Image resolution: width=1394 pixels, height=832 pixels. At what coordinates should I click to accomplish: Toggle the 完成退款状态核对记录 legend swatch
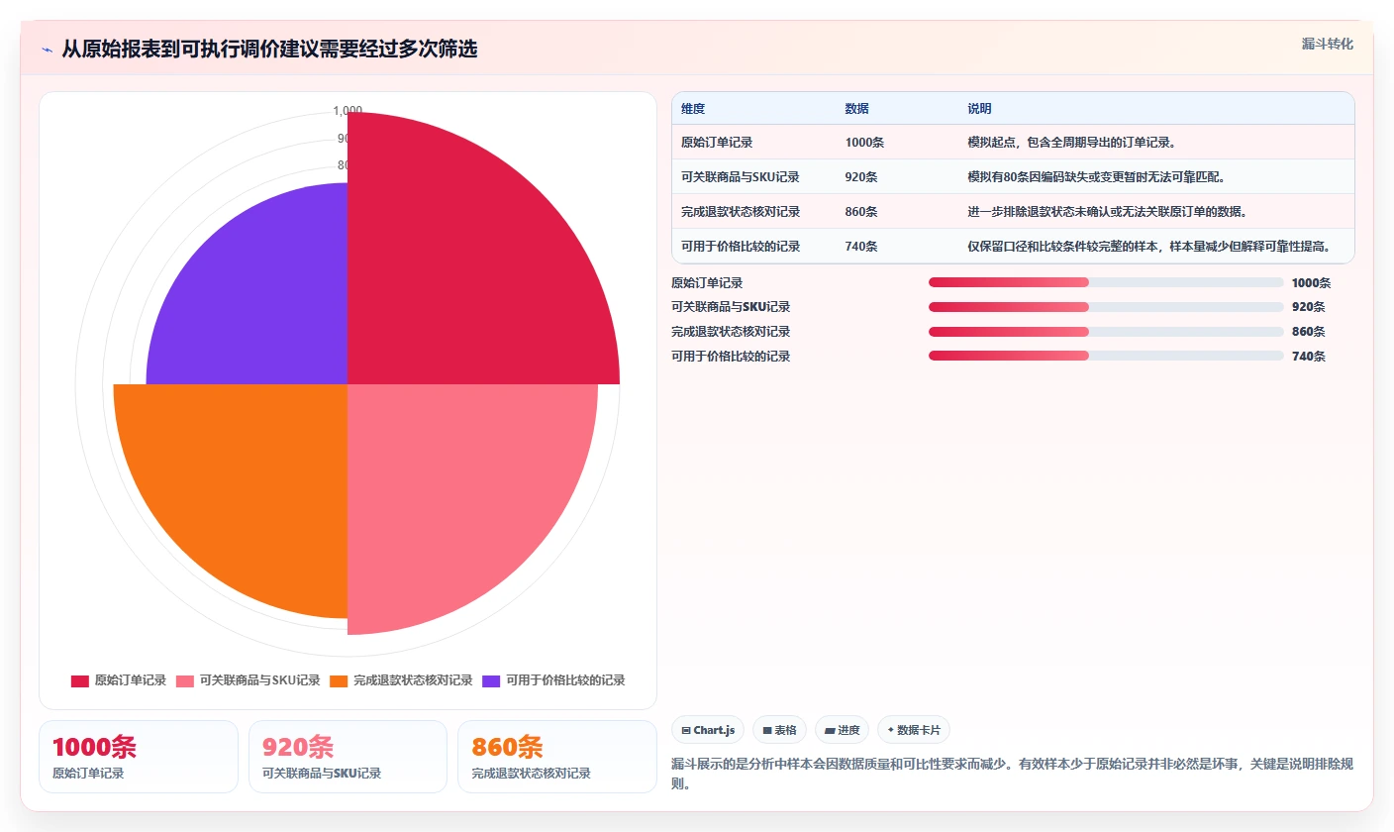click(x=339, y=680)
